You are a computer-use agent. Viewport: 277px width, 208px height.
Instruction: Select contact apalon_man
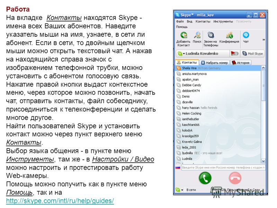pos(218,79)
